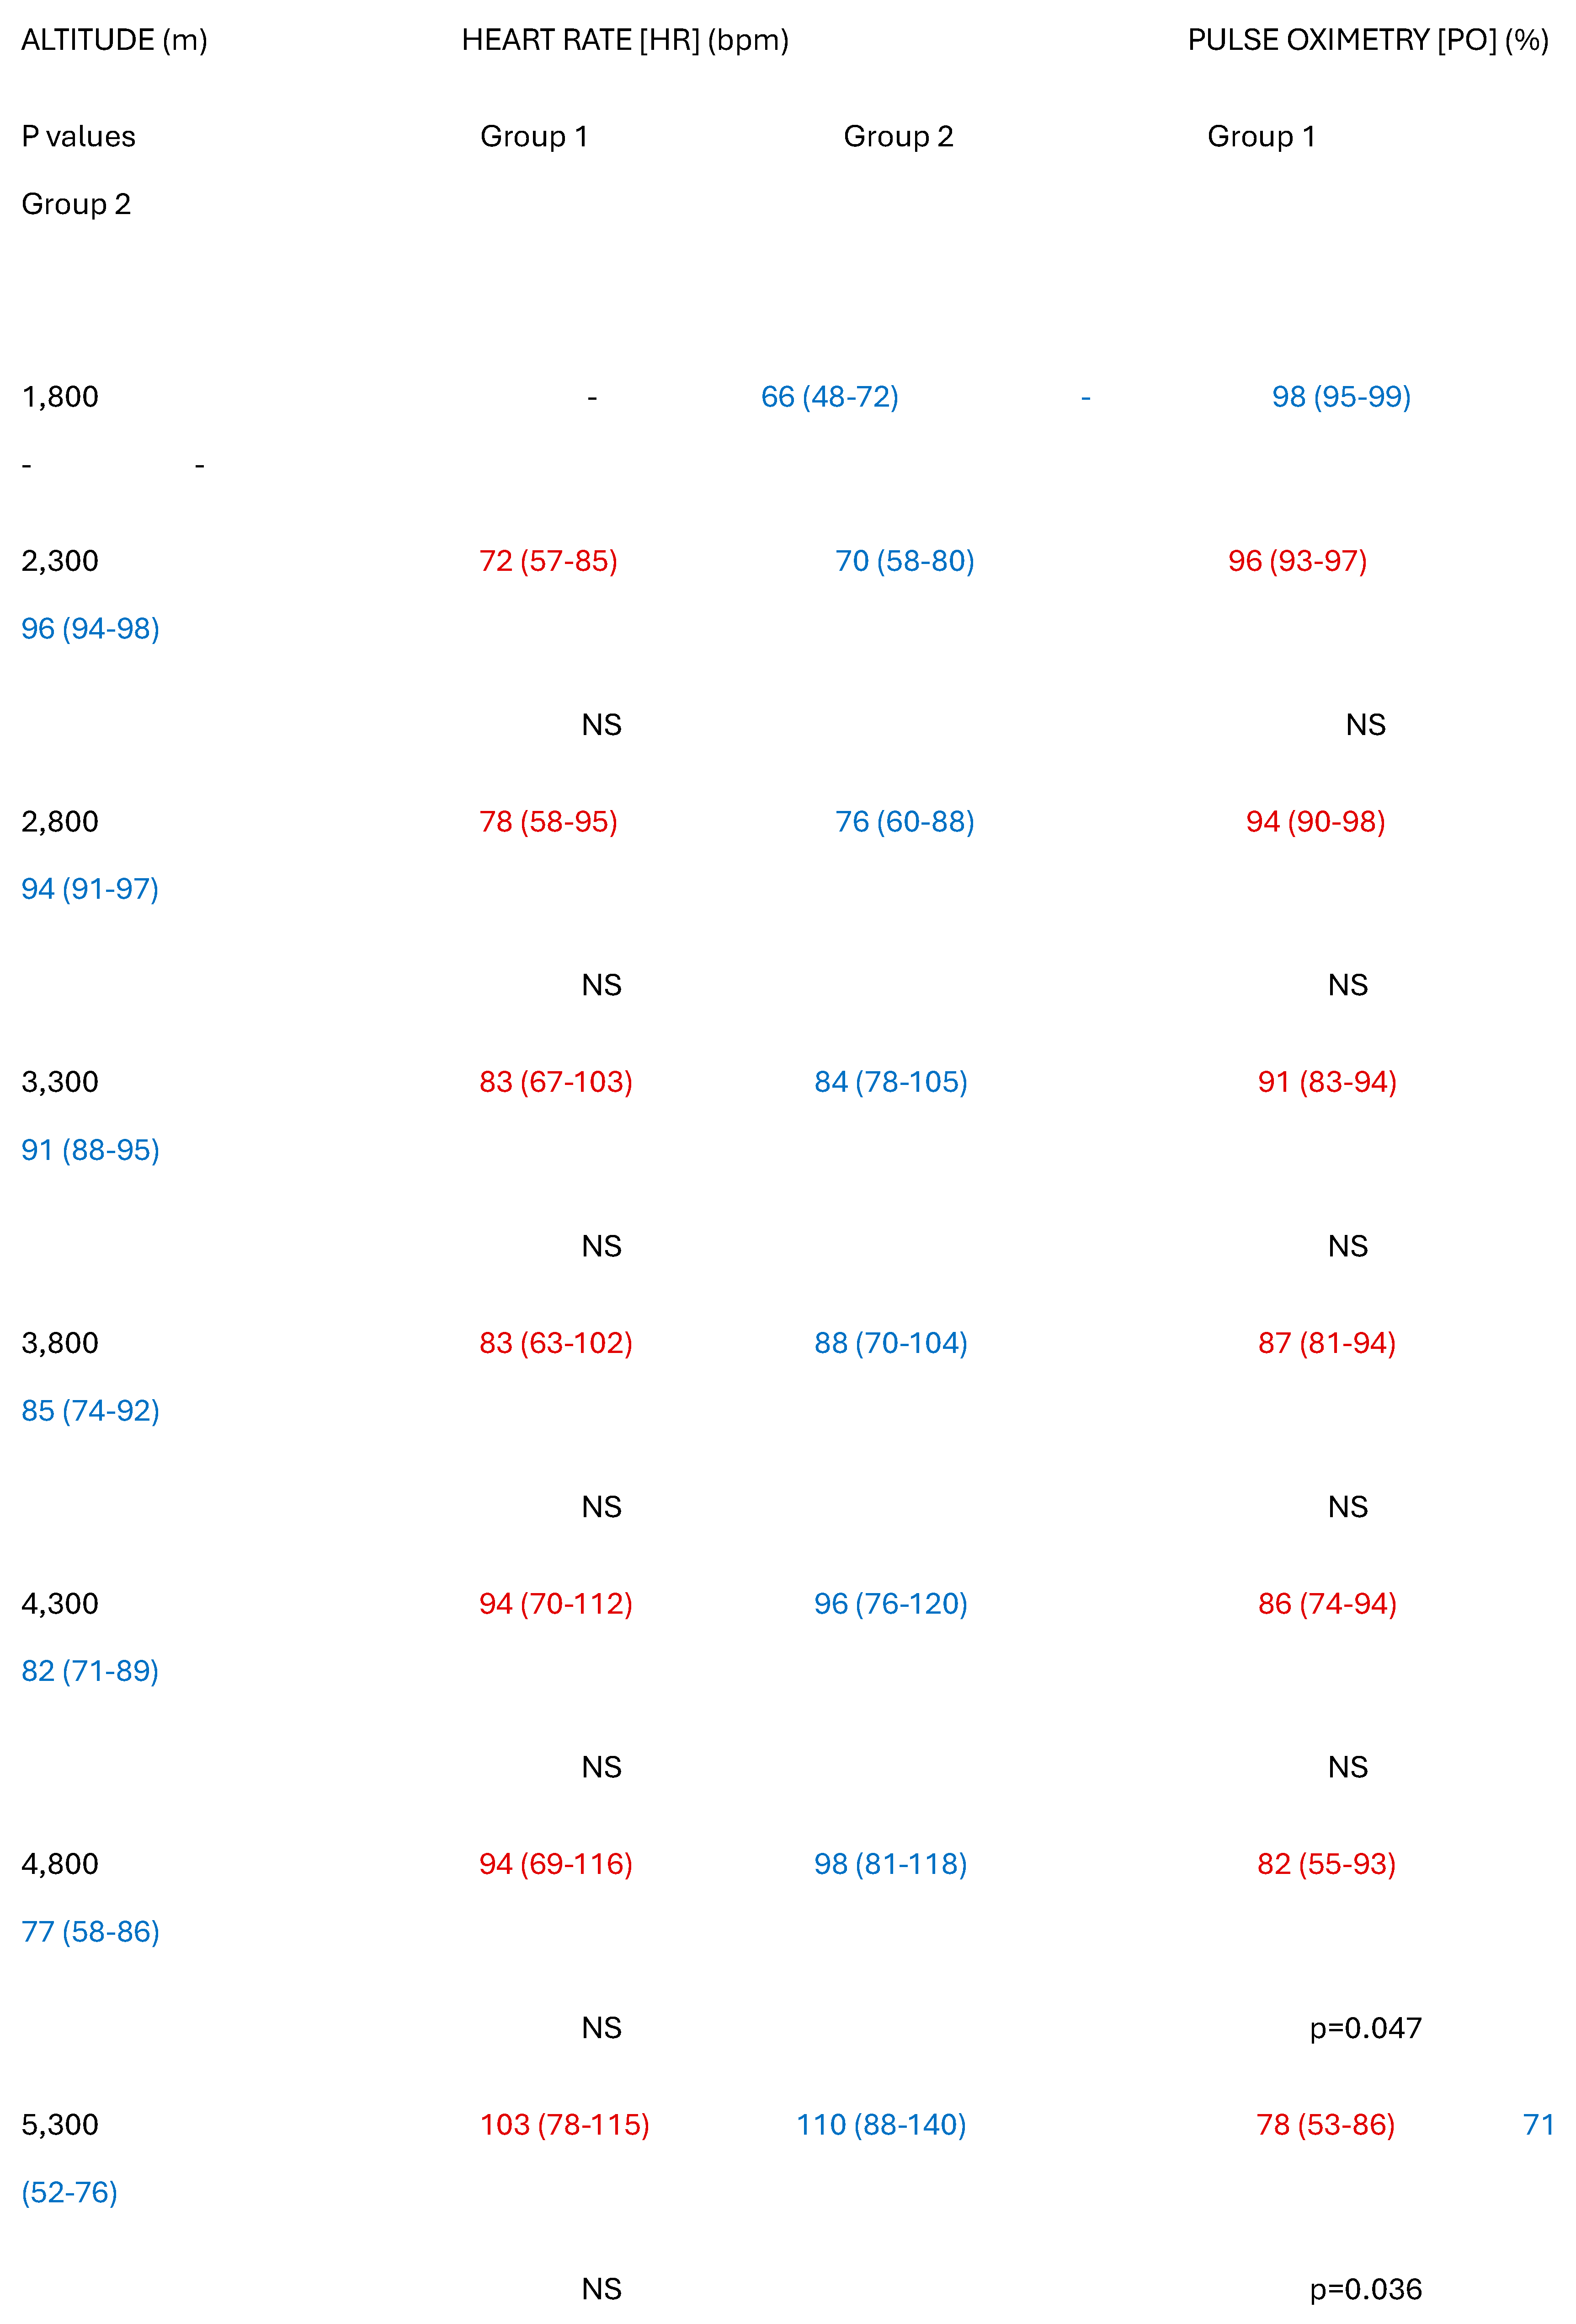Viewport: 1576px width, 2324px height.
Task: Click the 5,300 altitude row label
Action: pos(60,2125)
